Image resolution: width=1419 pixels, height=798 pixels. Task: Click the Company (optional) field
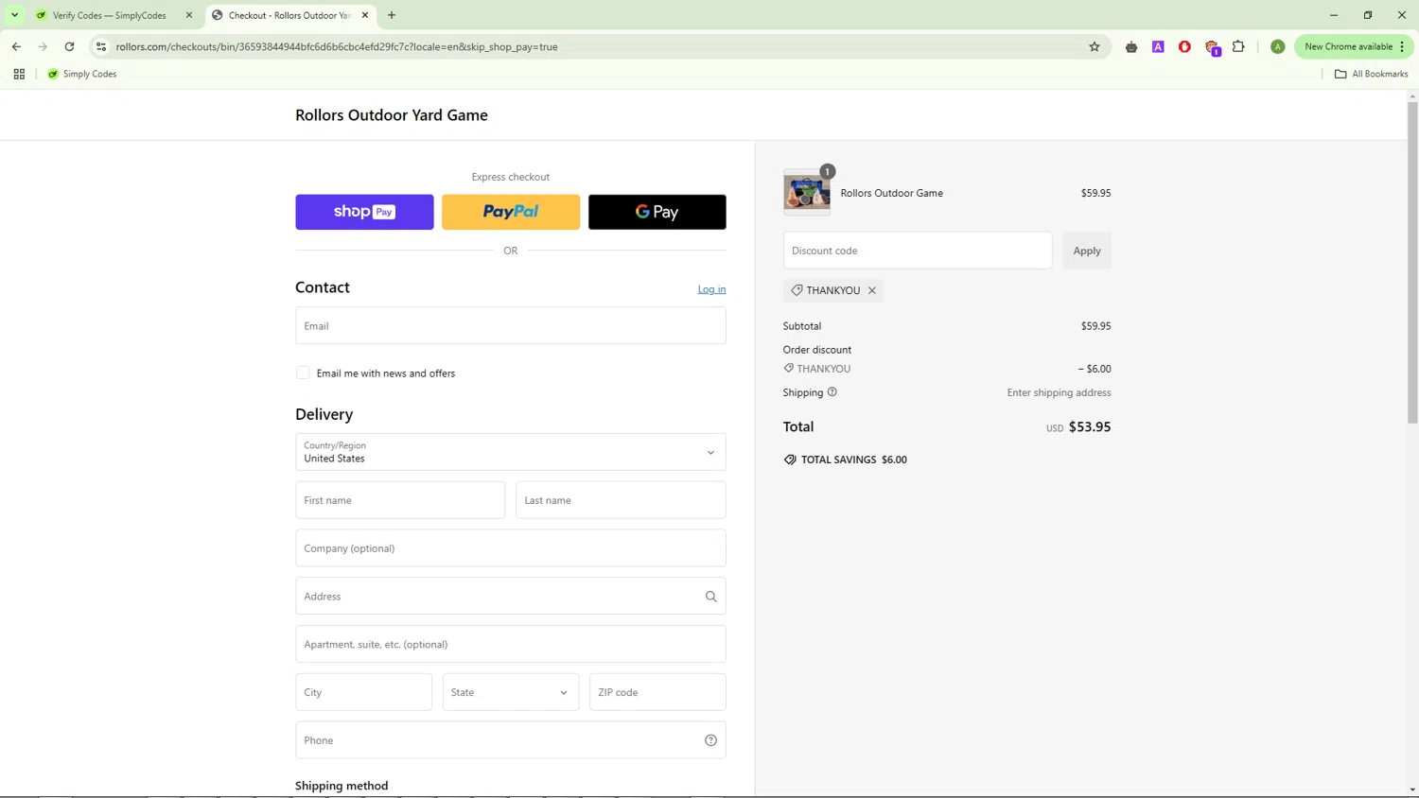[x=511, y=548]
